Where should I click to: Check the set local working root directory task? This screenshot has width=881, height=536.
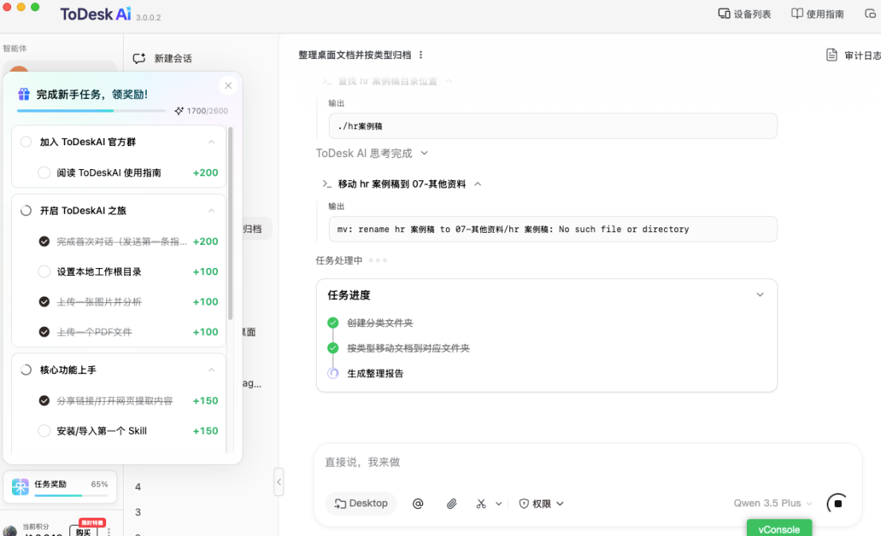[44, 271]
